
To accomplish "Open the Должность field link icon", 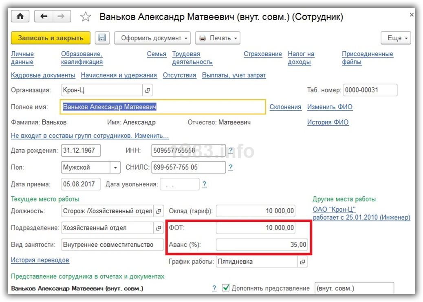I will click(159, 211).
